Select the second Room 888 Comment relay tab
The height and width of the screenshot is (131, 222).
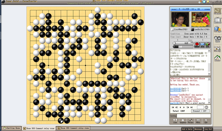tap(73, 128)
